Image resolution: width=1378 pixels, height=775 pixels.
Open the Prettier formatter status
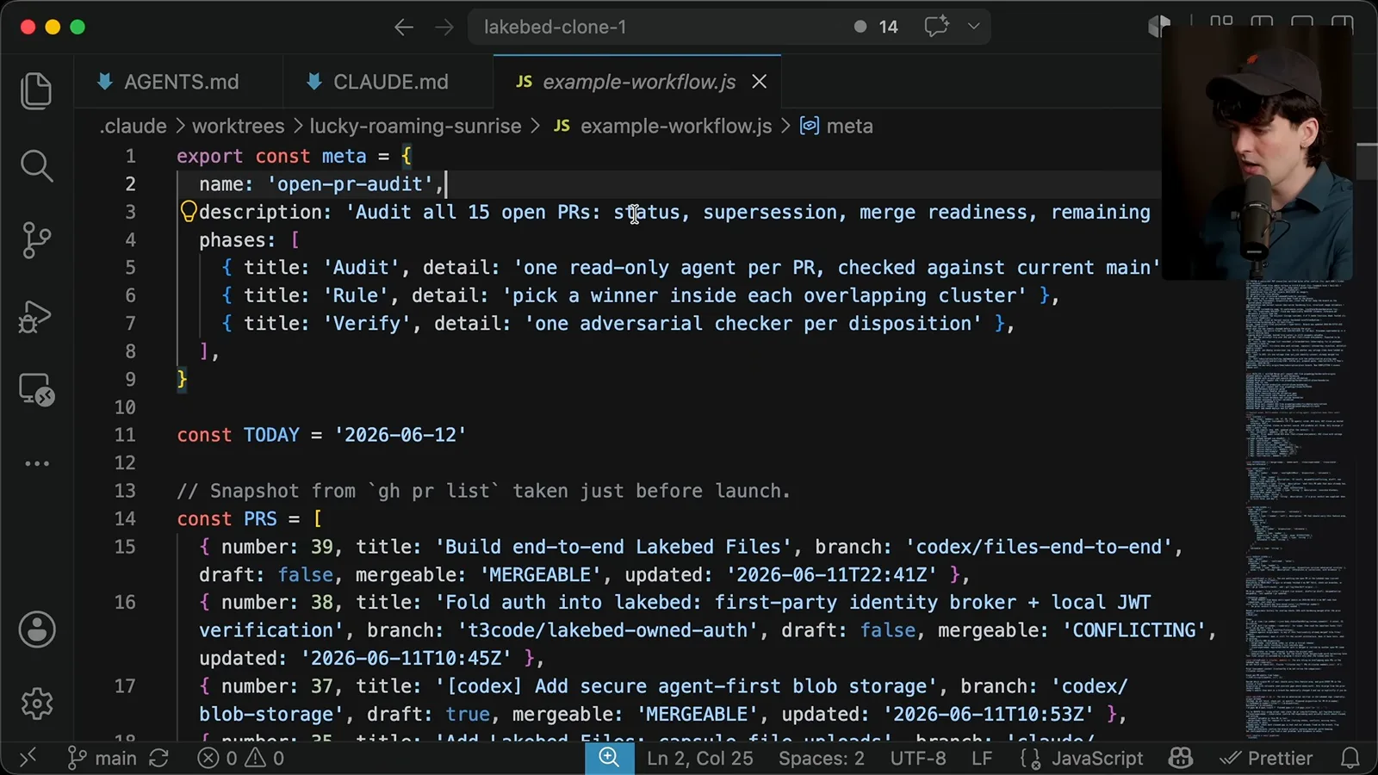(x=1267, y=758)
